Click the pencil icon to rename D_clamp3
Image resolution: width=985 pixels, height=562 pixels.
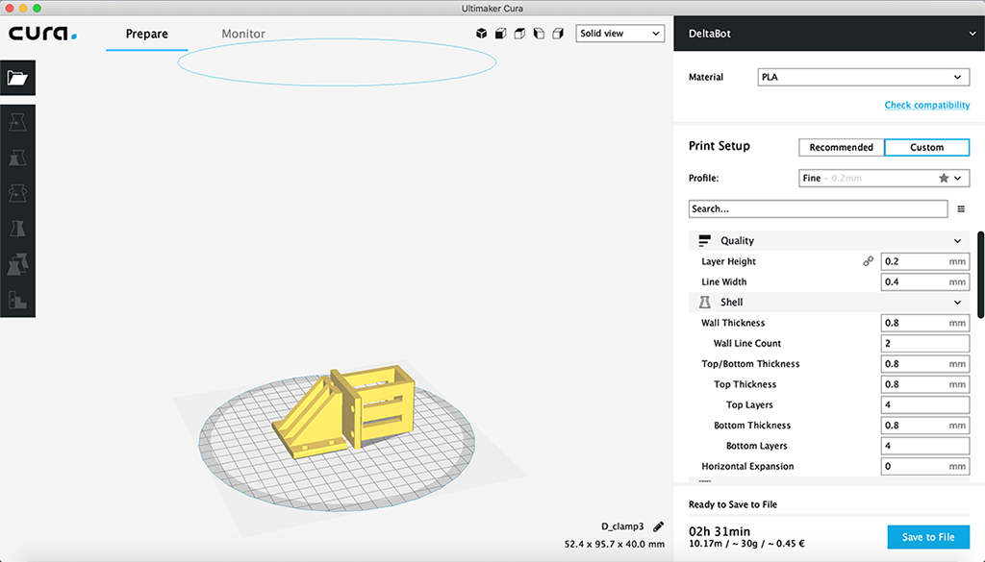click(x=658, y=526)
